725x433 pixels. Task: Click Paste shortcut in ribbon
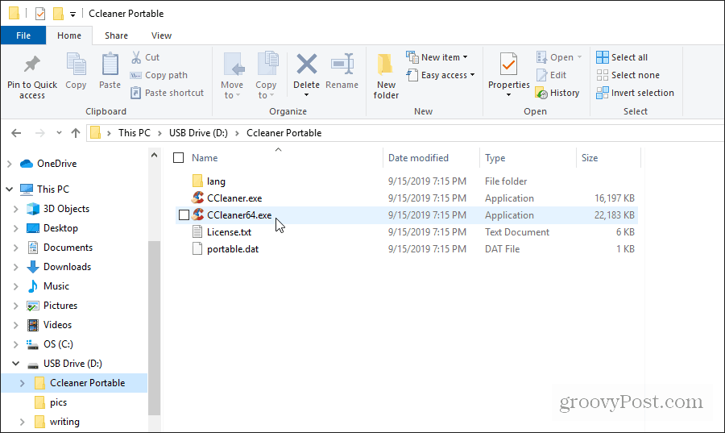[x=167, y=93]
